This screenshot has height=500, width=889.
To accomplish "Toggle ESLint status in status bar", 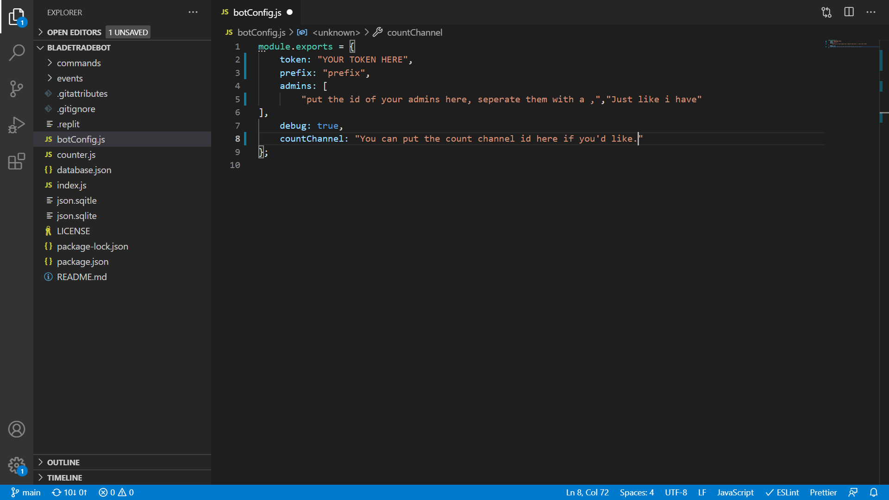I will point(782,493).
